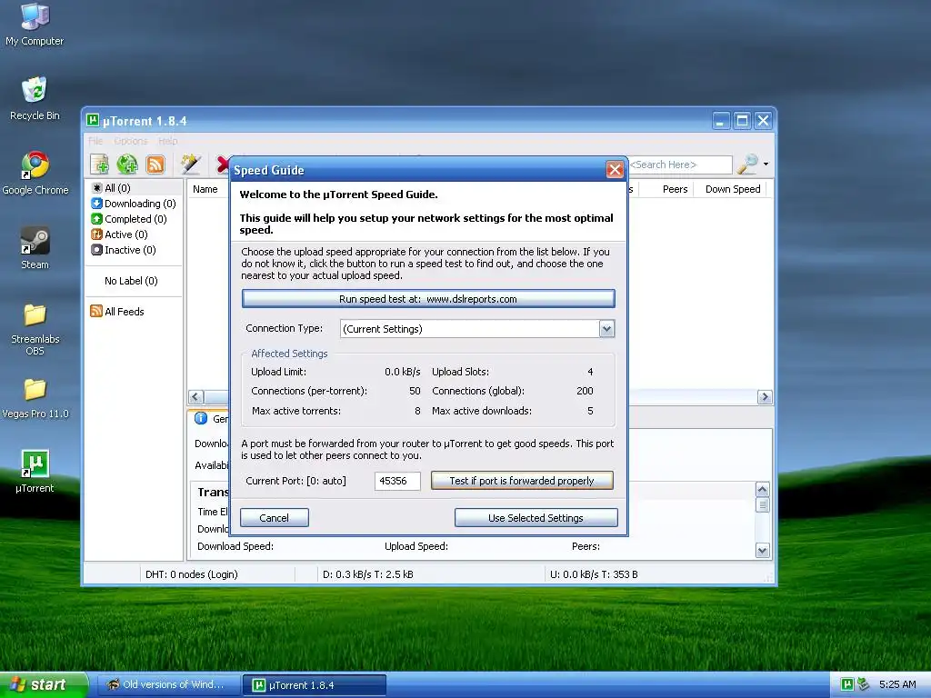Screen dimensions: 931x698
Task: Select Active (0) category
Action: tap(119, 234)
